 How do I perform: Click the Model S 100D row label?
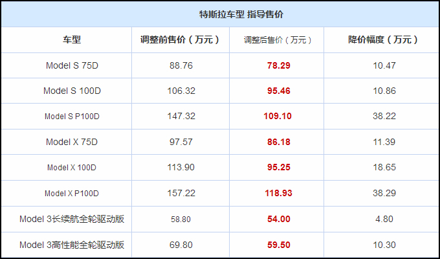coord(72,91)
